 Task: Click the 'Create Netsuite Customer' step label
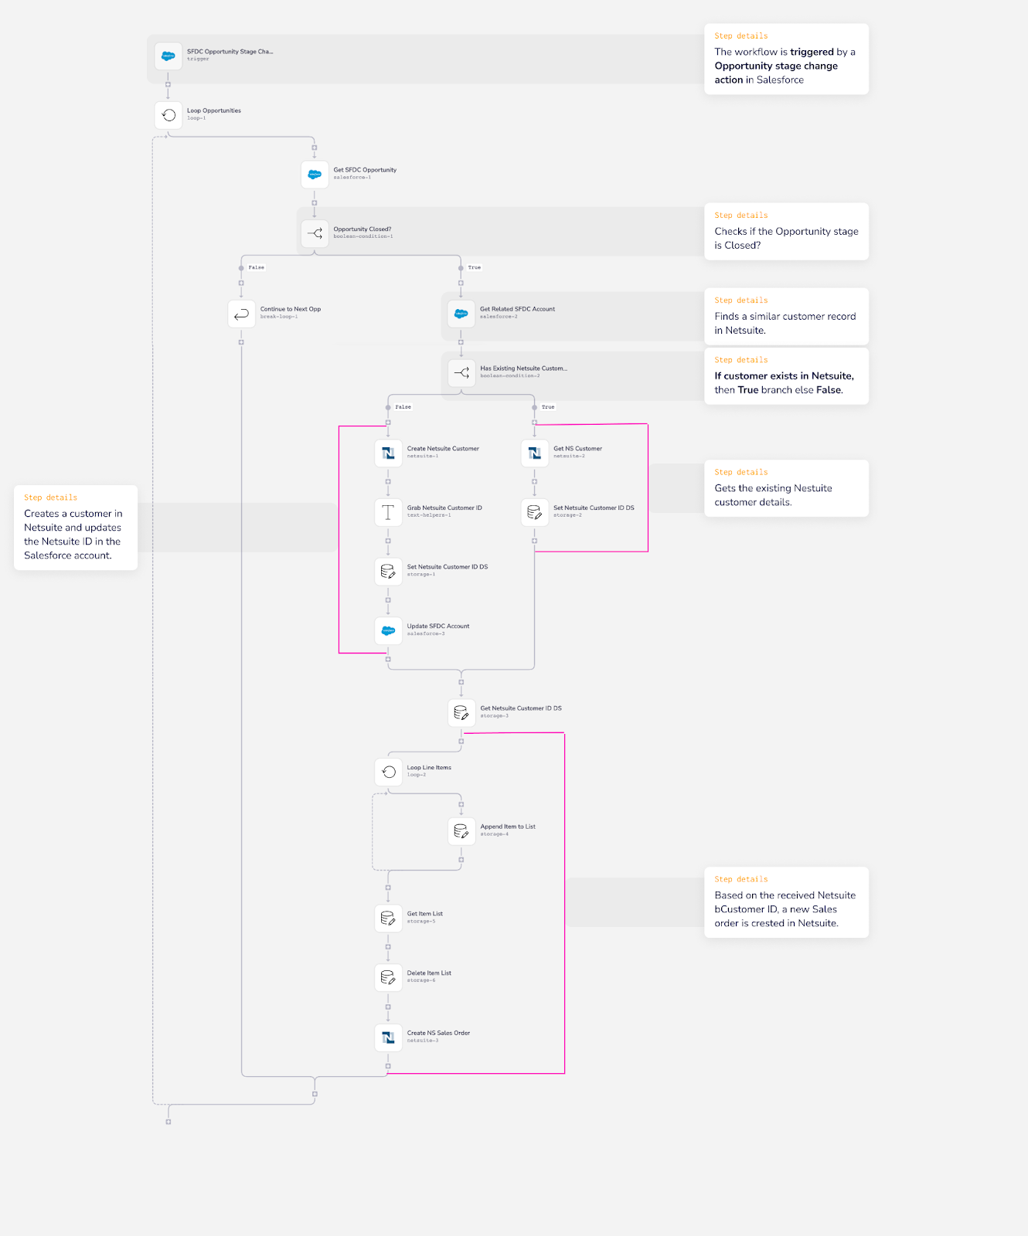pyautogui.click(x=443, y=449)
